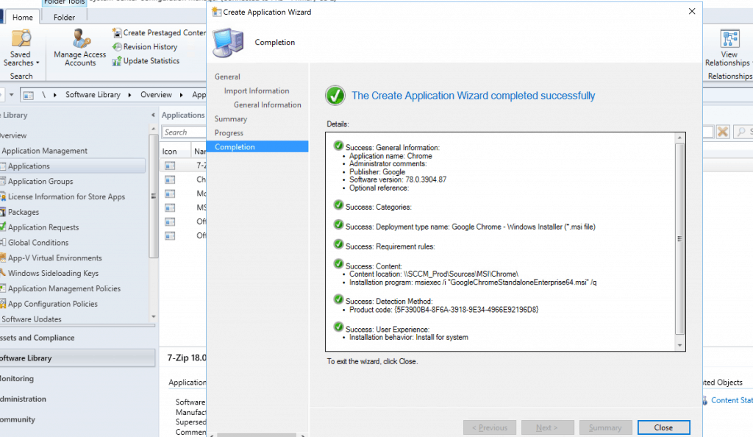753x437 pixels.
Task: Click Application Requests node icon
Action: point(3,227)
